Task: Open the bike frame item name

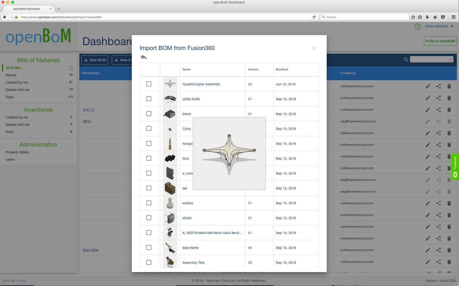Action: [x=190, y=248]
